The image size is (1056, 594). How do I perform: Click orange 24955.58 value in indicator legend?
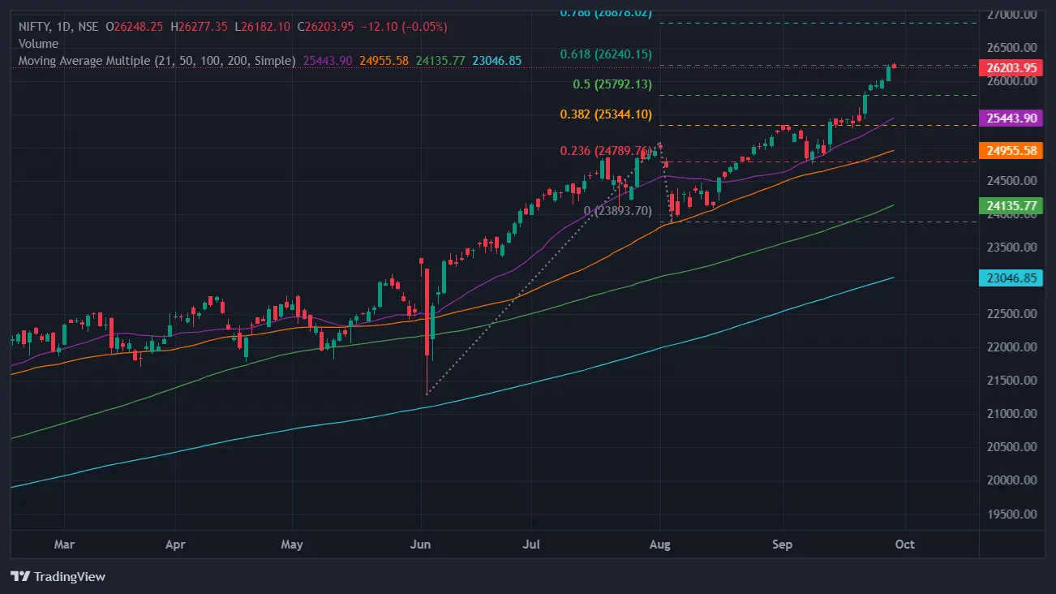(384, 60)
